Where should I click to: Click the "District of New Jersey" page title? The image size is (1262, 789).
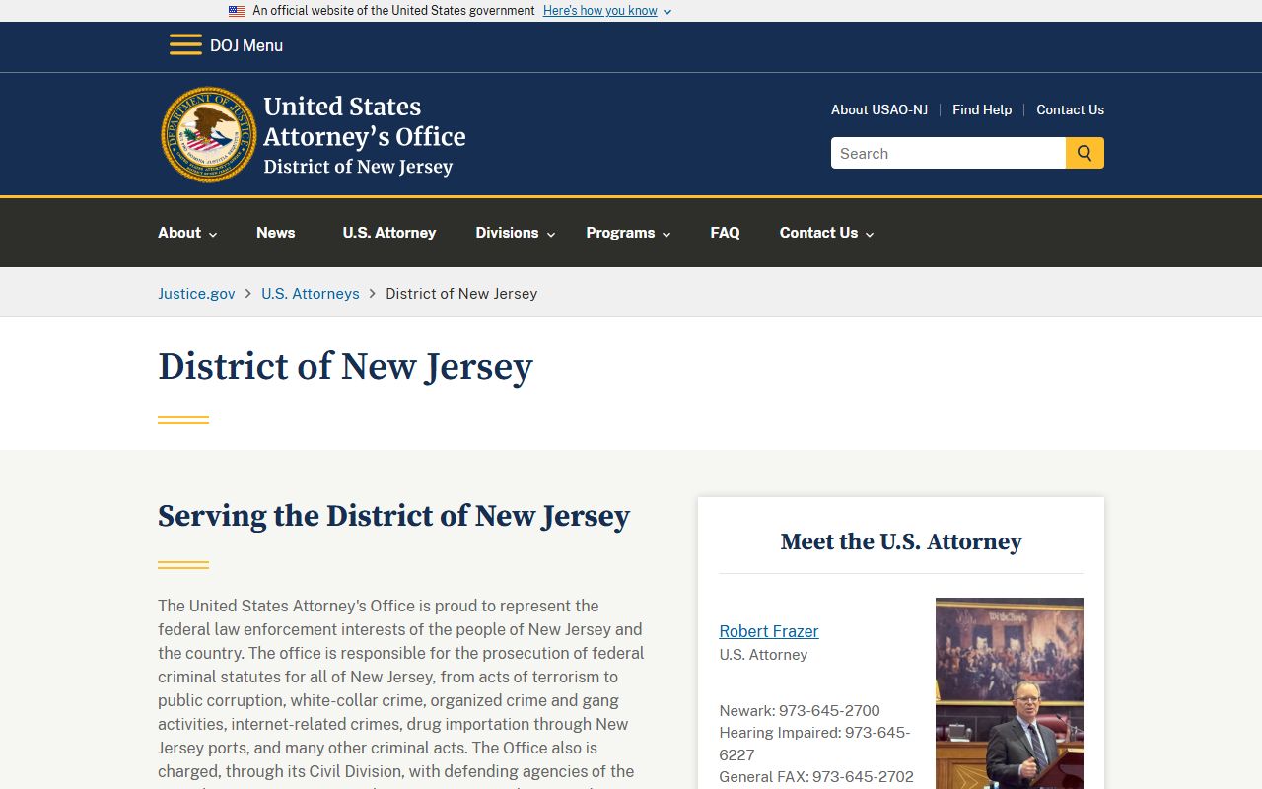coord(345,366)
